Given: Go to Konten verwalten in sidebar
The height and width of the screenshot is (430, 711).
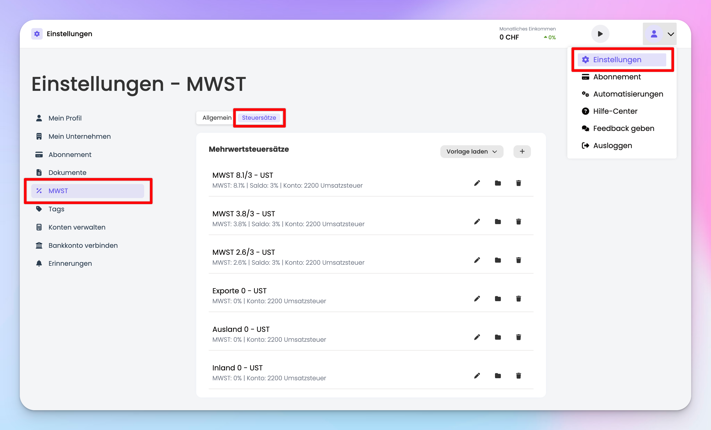Looking at the screenshot, I should pyautogui.click(x=77, y=227).
